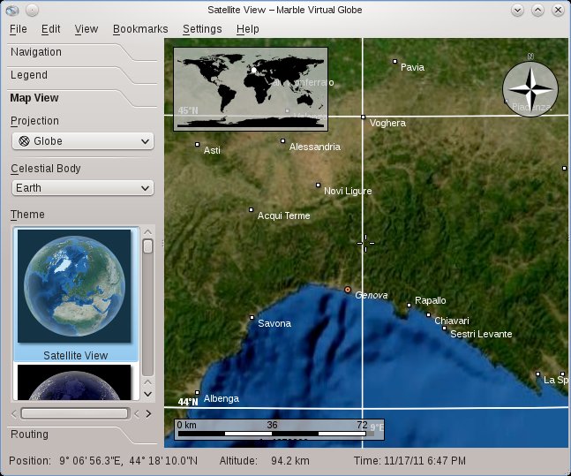Click the compass rose on the map

click(x=530, y=88)
